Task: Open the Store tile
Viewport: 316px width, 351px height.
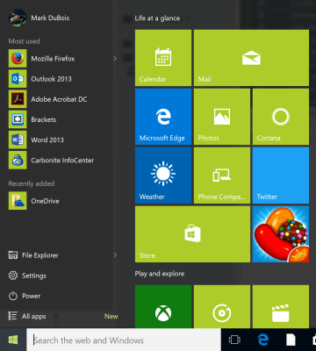Action: (x=192, y=234)
